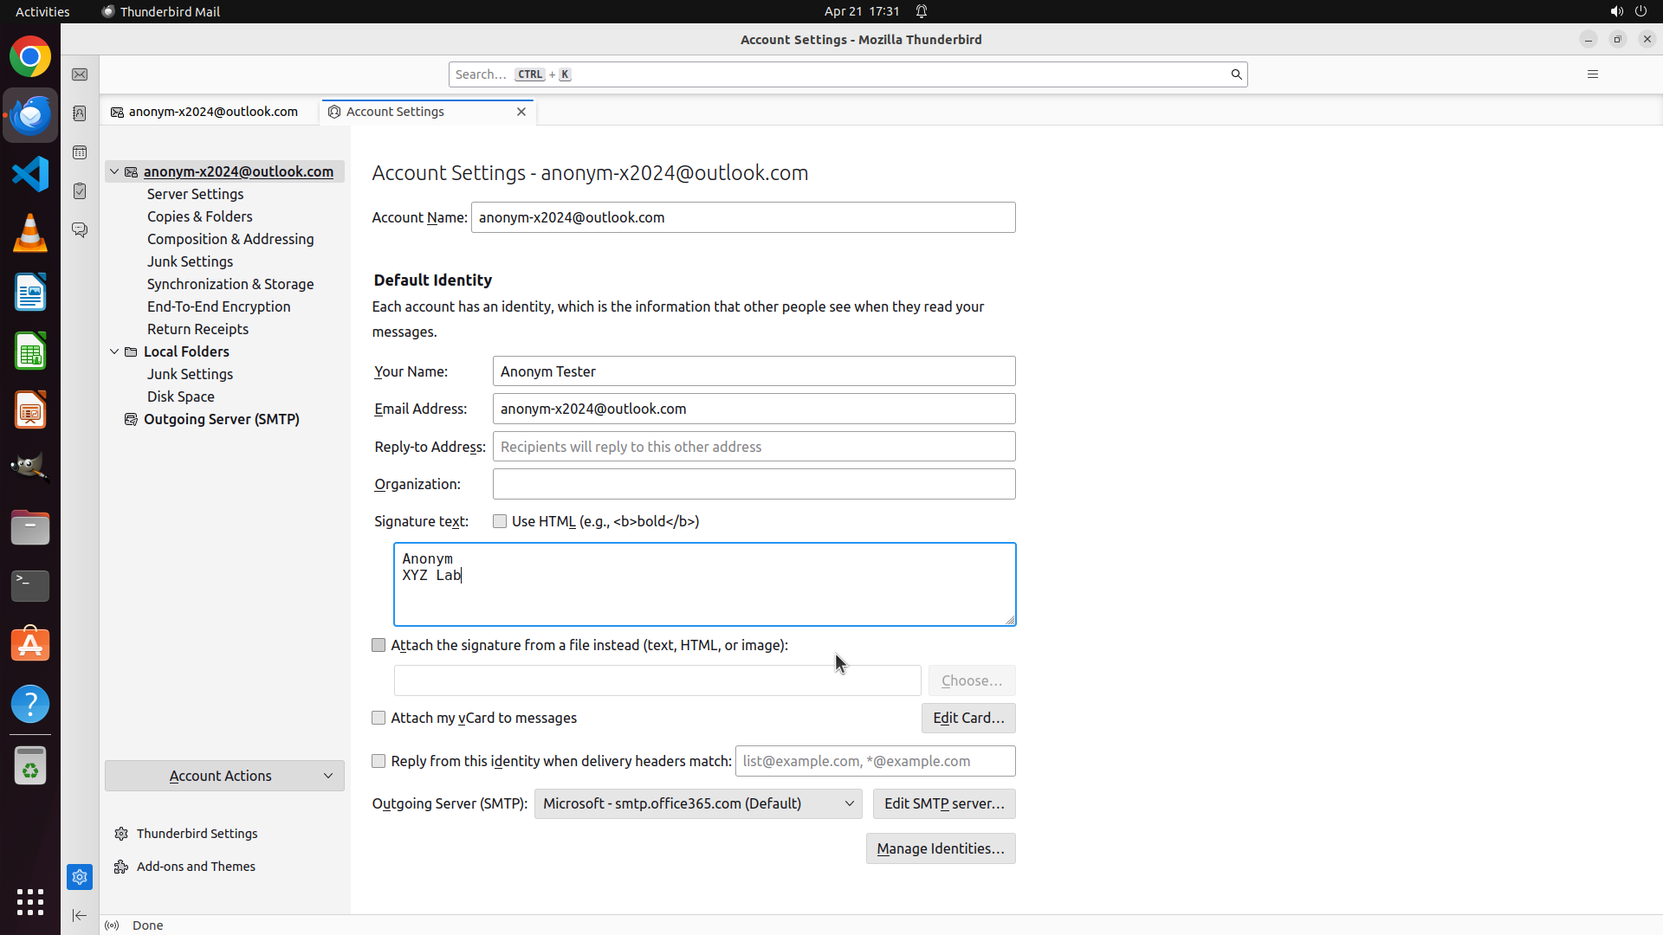Click the Edit SMTP server button
Screen dimensions: 1663x935
tap(943, 803)
